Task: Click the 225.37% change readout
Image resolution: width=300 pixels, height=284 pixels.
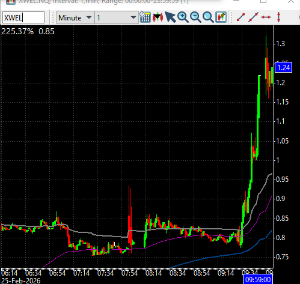Action: click(x=17, y=32)
